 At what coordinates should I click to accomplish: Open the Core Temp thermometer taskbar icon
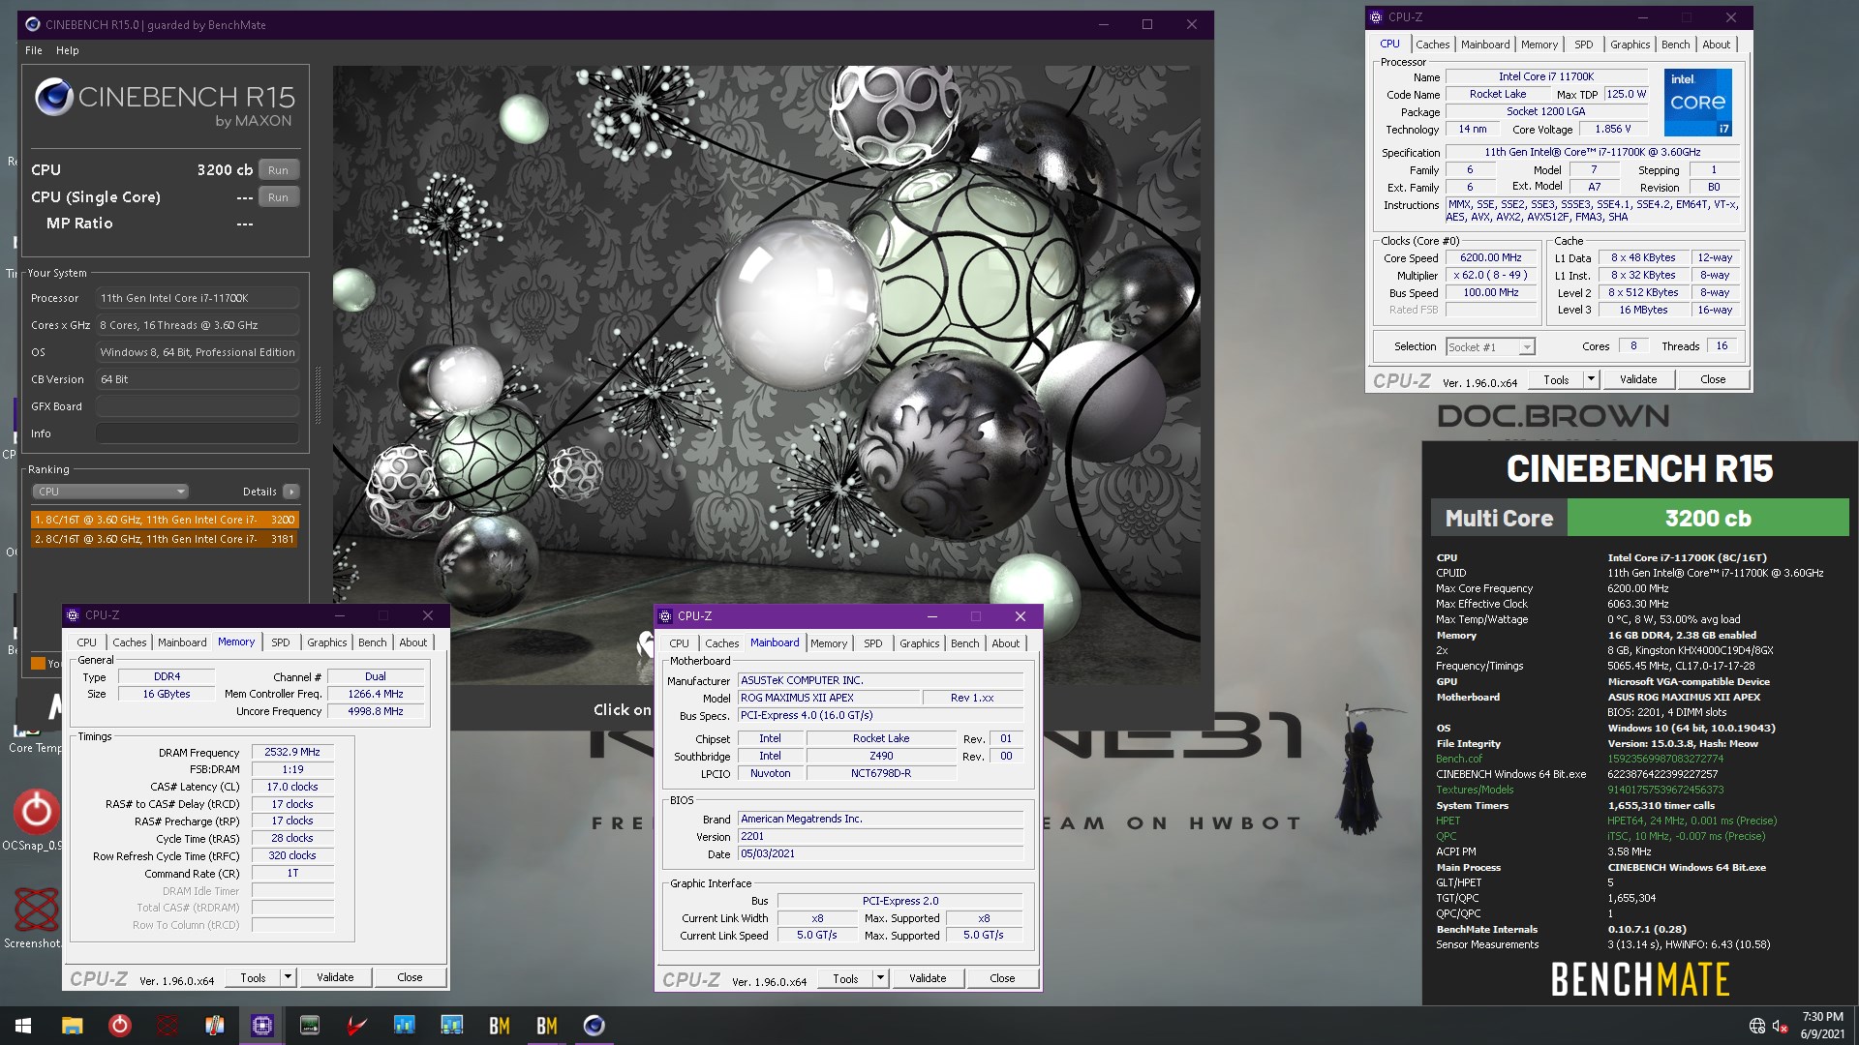click(214, 1026)
